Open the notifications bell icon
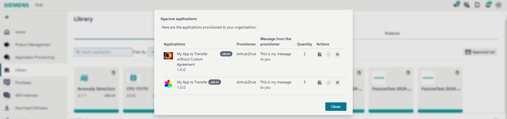 (x=488, y=5)
